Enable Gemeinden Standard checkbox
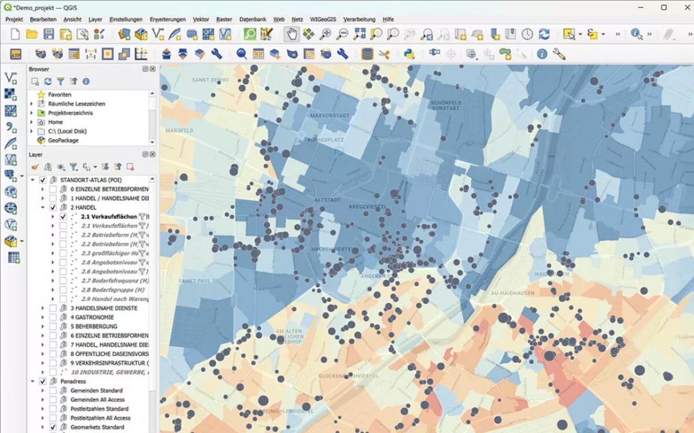 [53, 391]
